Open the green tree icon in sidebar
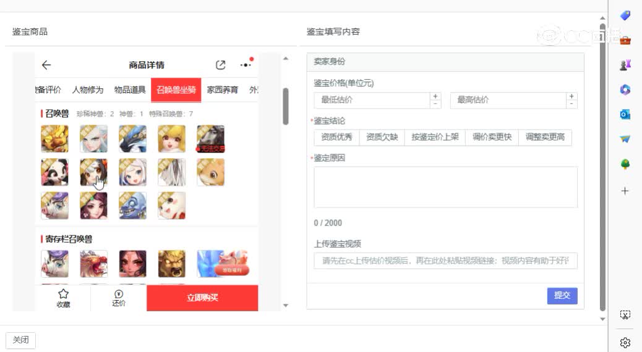This screenshot has height=352, width=642. coord(625,164)
